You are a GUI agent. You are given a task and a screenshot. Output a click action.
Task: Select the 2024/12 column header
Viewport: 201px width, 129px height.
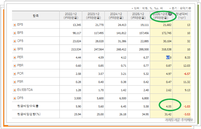coord(116,16)
